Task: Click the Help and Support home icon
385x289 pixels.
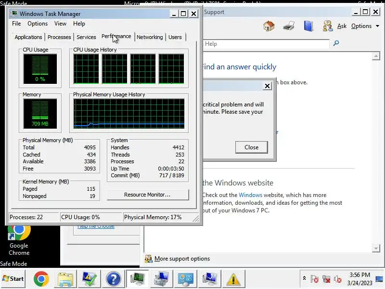Action: 269,26
